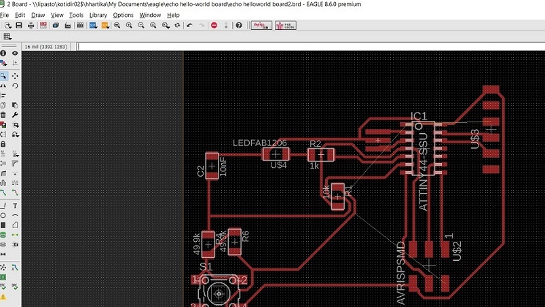This screenshot has height=307, width=545.
Task: Open the file open dropdown arrow icon
Action: pyautogui.click(x=8, y=25)
